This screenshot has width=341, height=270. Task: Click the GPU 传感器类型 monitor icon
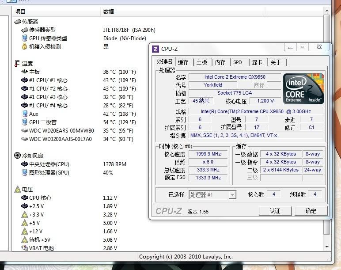25,38
